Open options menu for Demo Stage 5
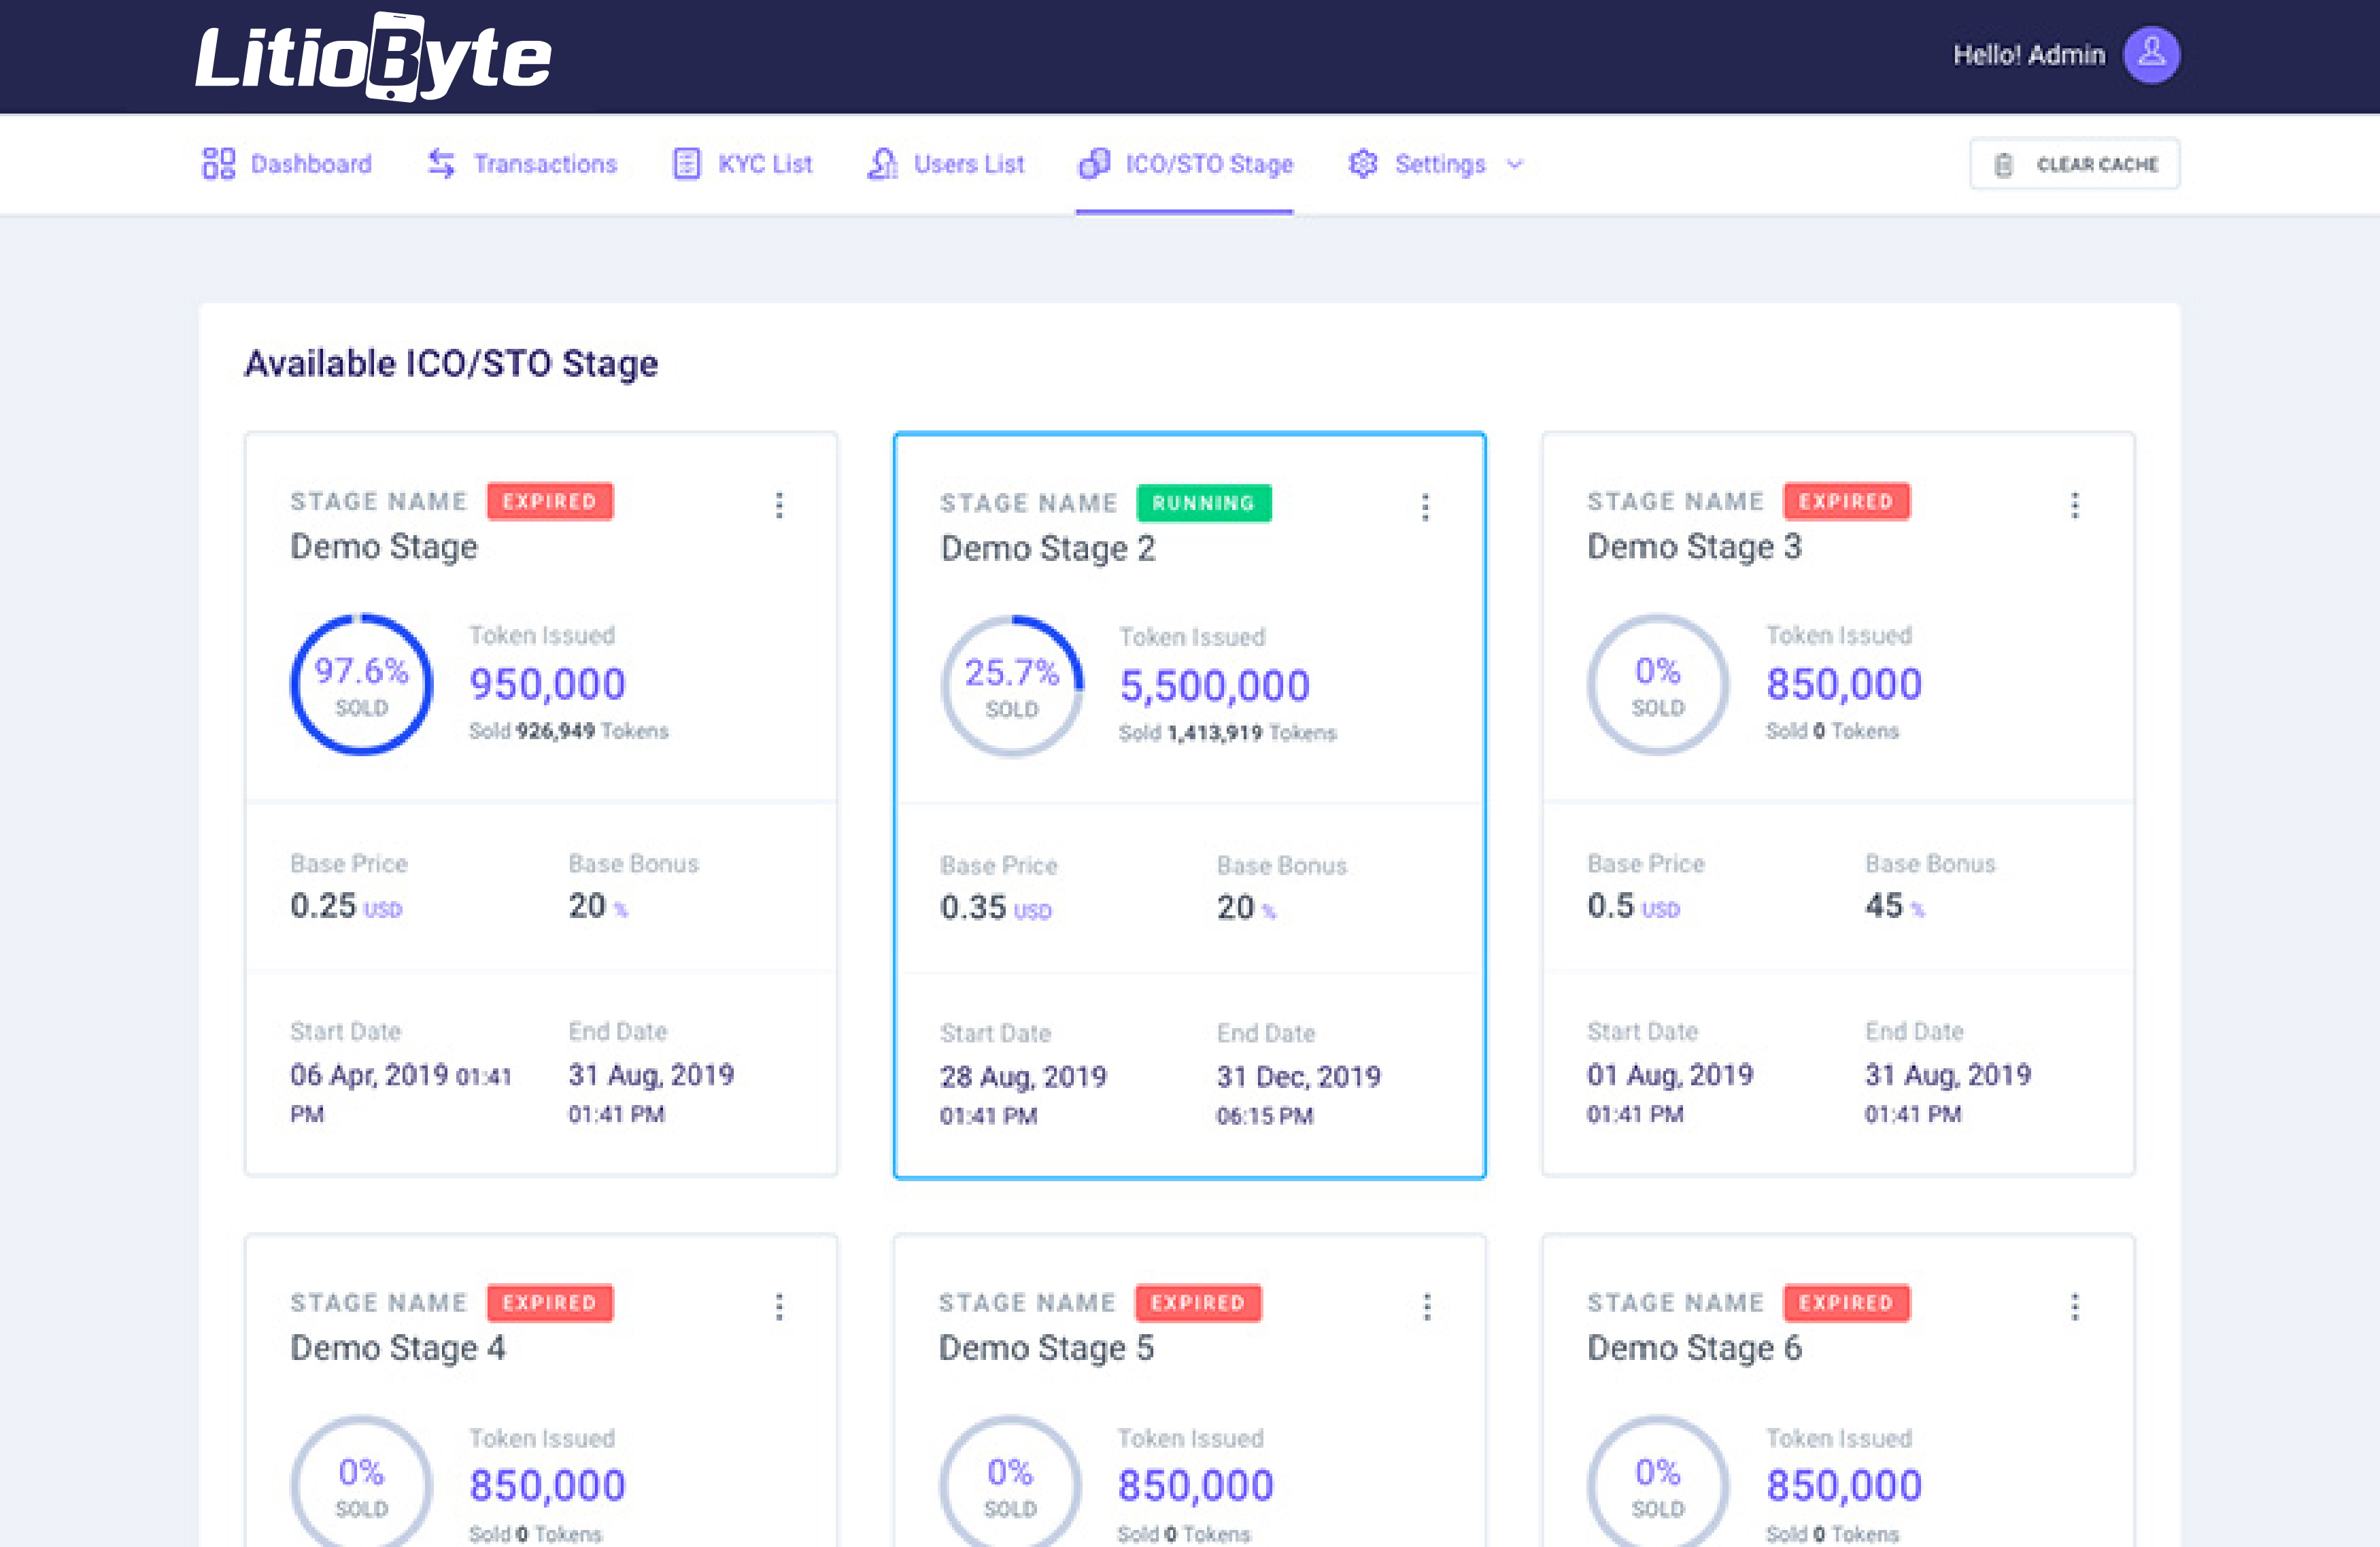Screen dimensions: 2380x1547 [x=1427, y=1306]
